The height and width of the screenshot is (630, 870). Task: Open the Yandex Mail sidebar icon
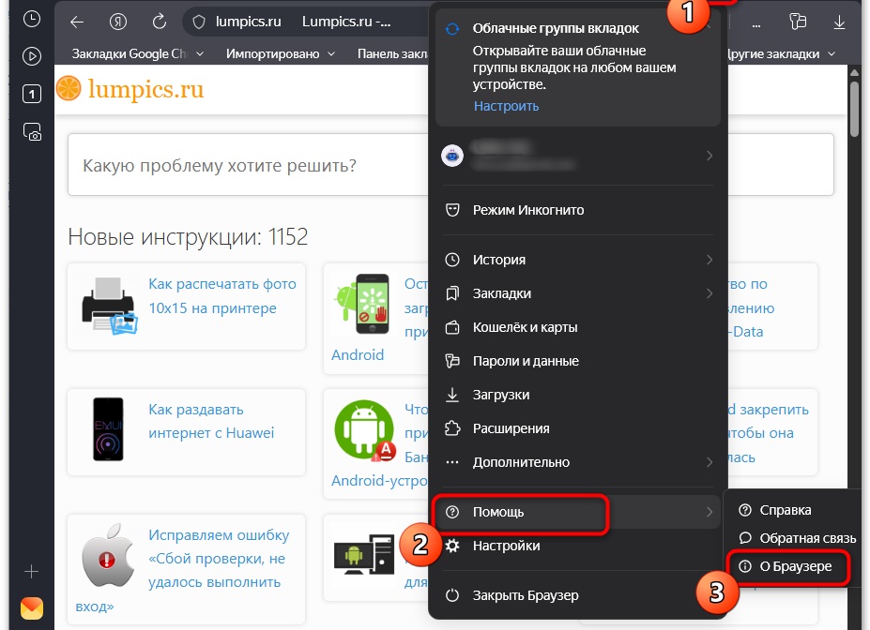32,608
